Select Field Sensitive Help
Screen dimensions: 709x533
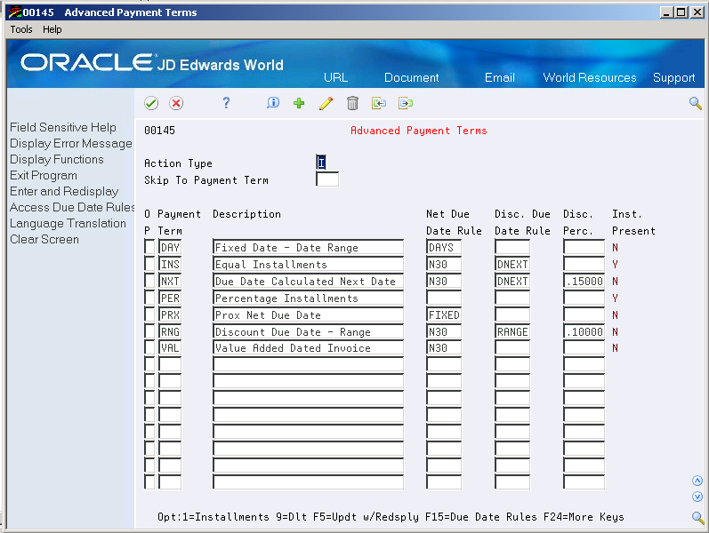[63, 127]
